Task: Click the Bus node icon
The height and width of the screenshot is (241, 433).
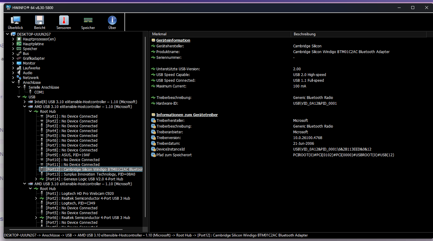Action: tap(19, 53)
